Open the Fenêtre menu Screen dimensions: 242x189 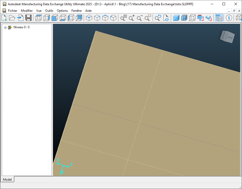pyautogui.click(x=76, y=11)
